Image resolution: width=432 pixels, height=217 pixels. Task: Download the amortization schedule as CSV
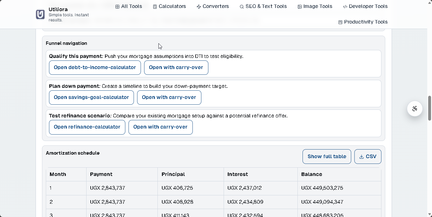click(368, 157)
